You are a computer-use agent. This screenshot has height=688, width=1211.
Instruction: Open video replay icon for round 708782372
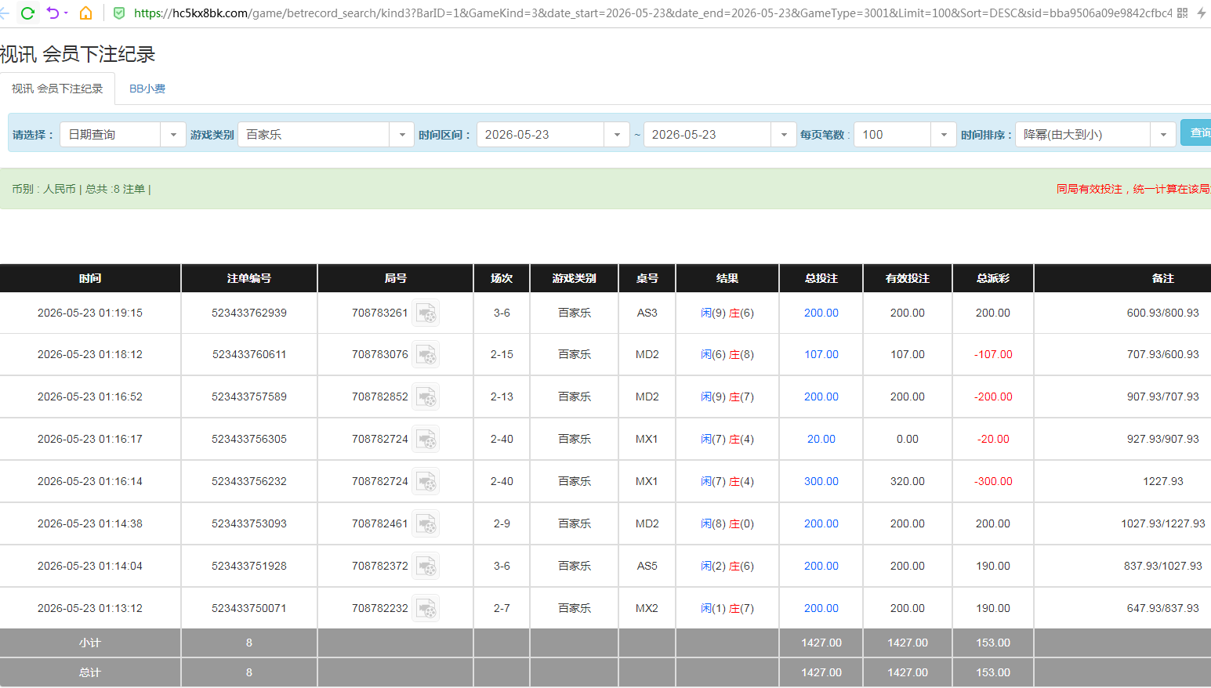pyautogui.click(x=426, y=567)
